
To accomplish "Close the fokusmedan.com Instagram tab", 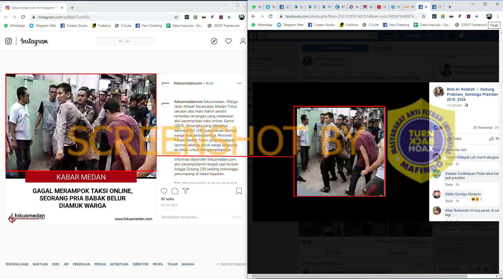I will [x=62, y=8].
